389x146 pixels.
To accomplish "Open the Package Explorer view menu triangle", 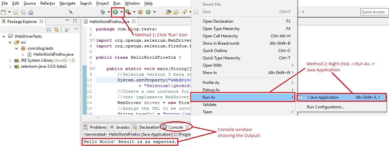I will point(76,29).
